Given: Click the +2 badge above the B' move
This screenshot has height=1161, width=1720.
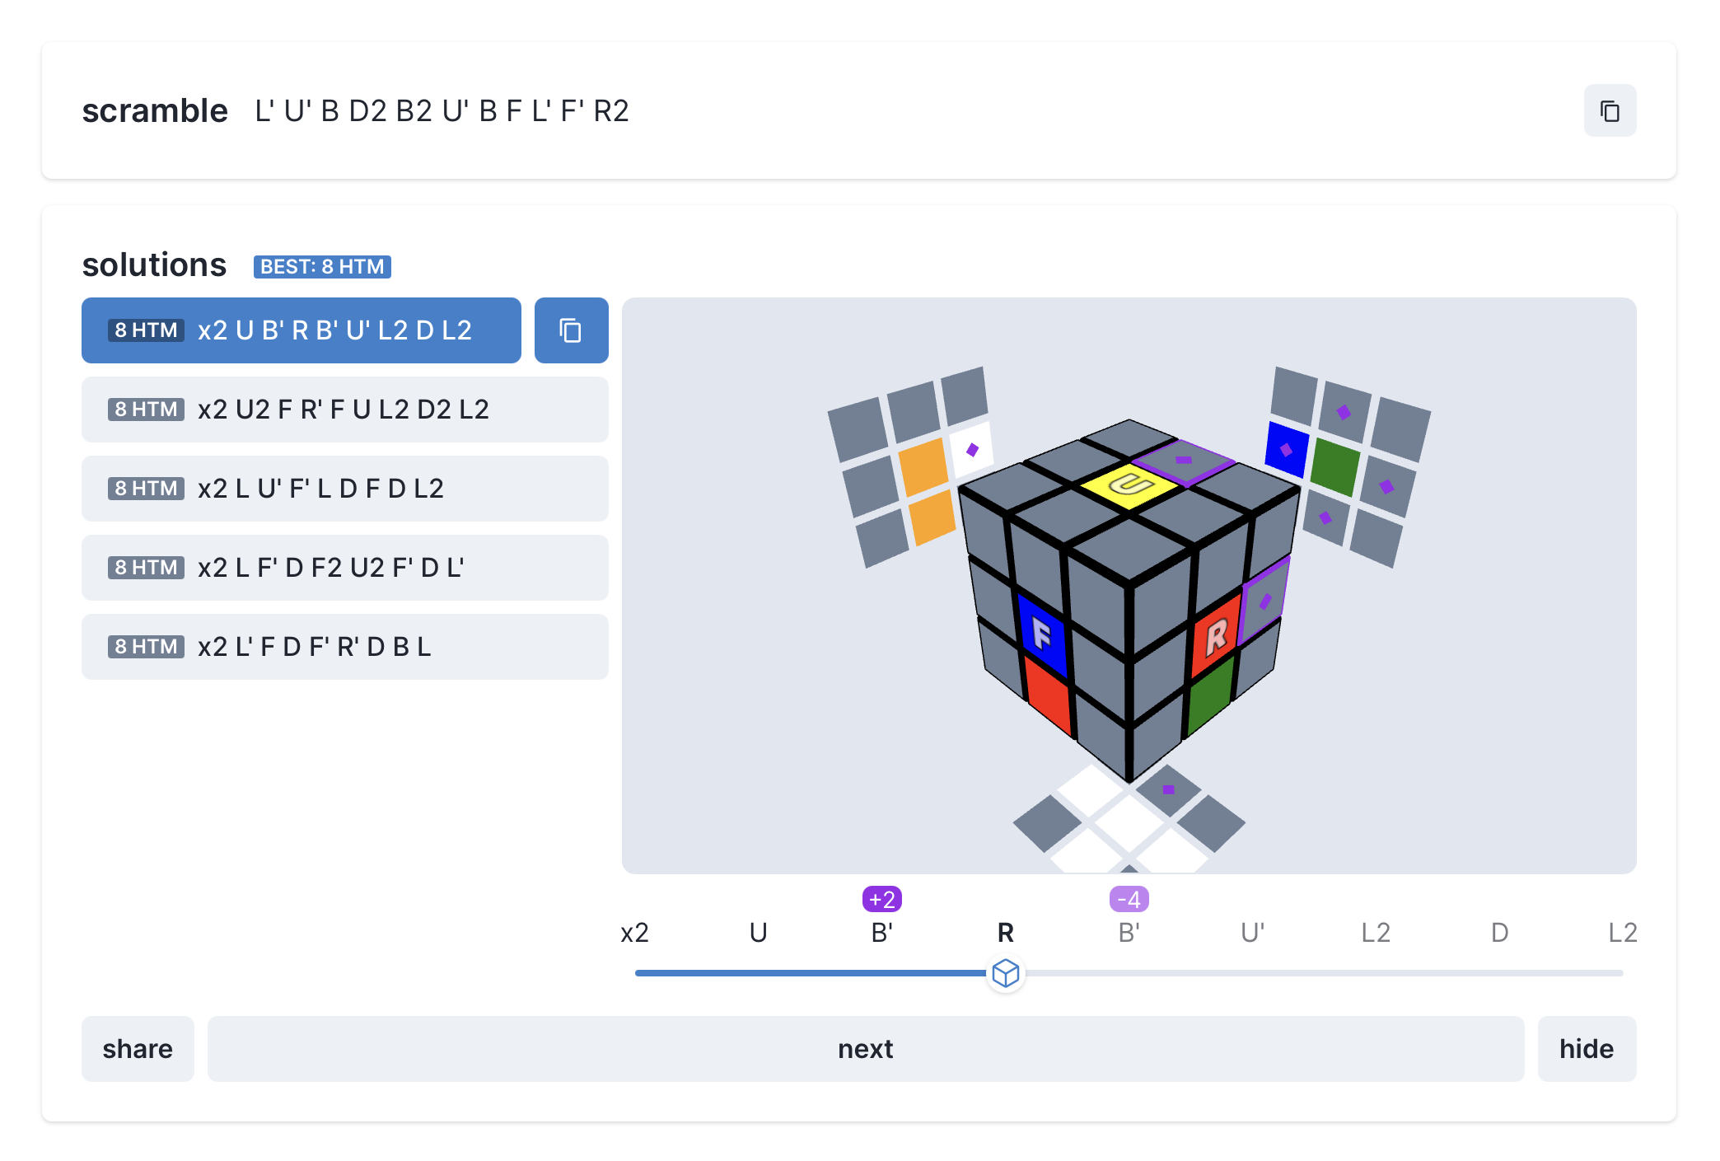Looking at the screenshot, I should pos(881,900).
